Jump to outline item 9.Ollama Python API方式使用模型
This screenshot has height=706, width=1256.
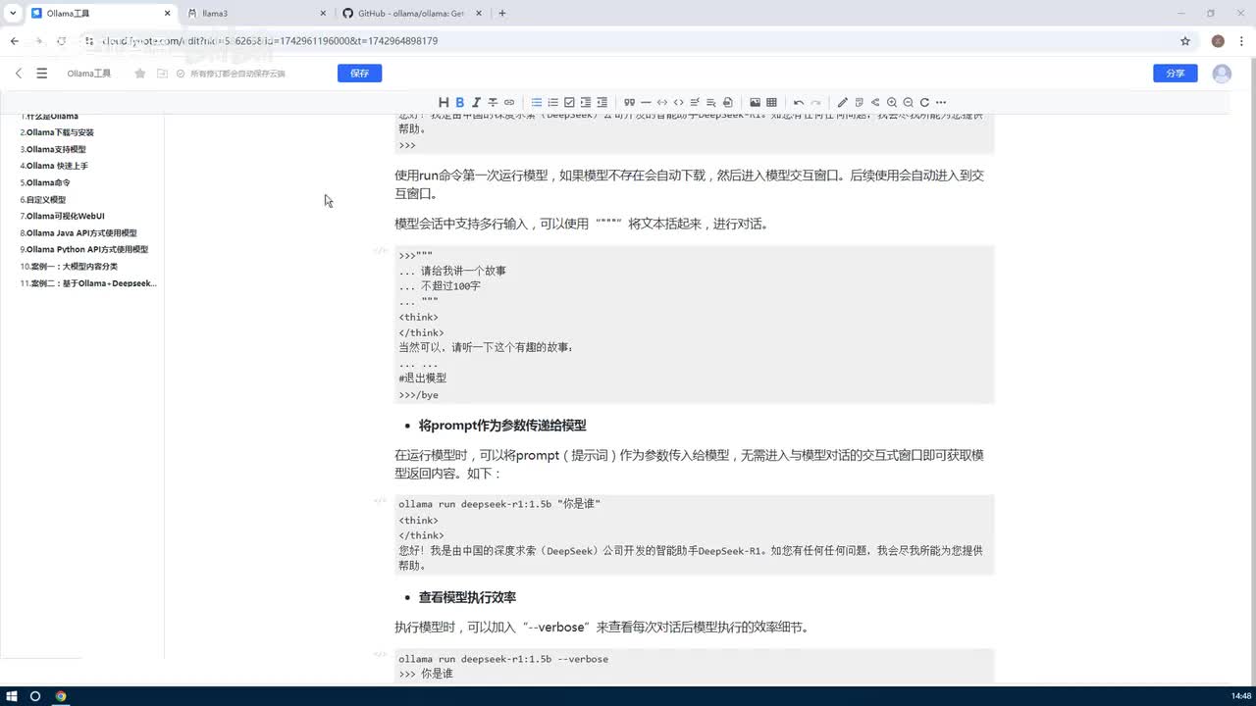coord(84,250)
